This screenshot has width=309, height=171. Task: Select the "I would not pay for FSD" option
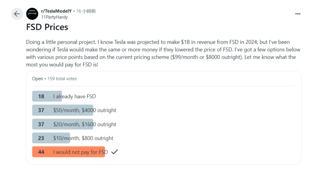pos(80,152)
